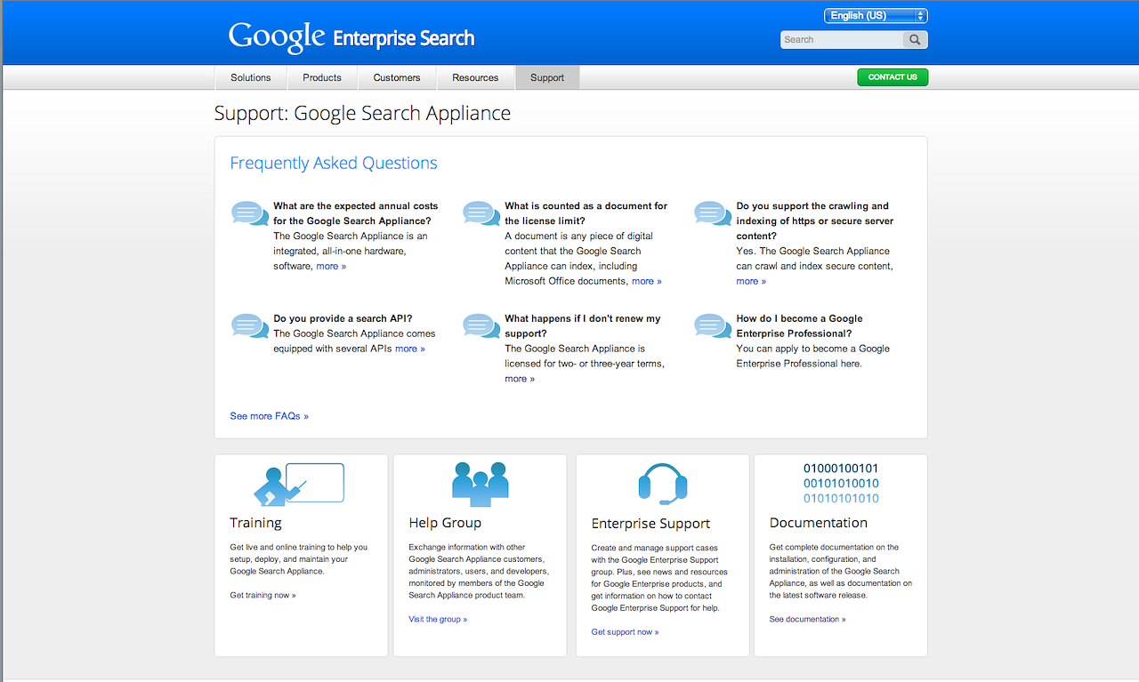The width and height of the screenshot is (1139, 682).
Task: Open the See more FAQs link
Action: [270, 416]
